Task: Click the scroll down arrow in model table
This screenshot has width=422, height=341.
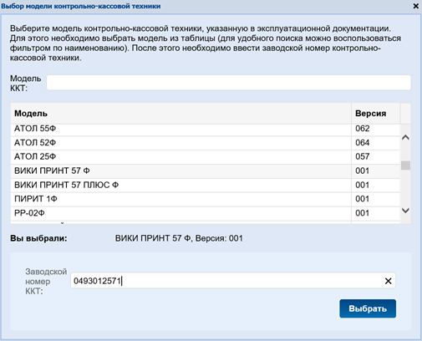Action: coord(405,211)
